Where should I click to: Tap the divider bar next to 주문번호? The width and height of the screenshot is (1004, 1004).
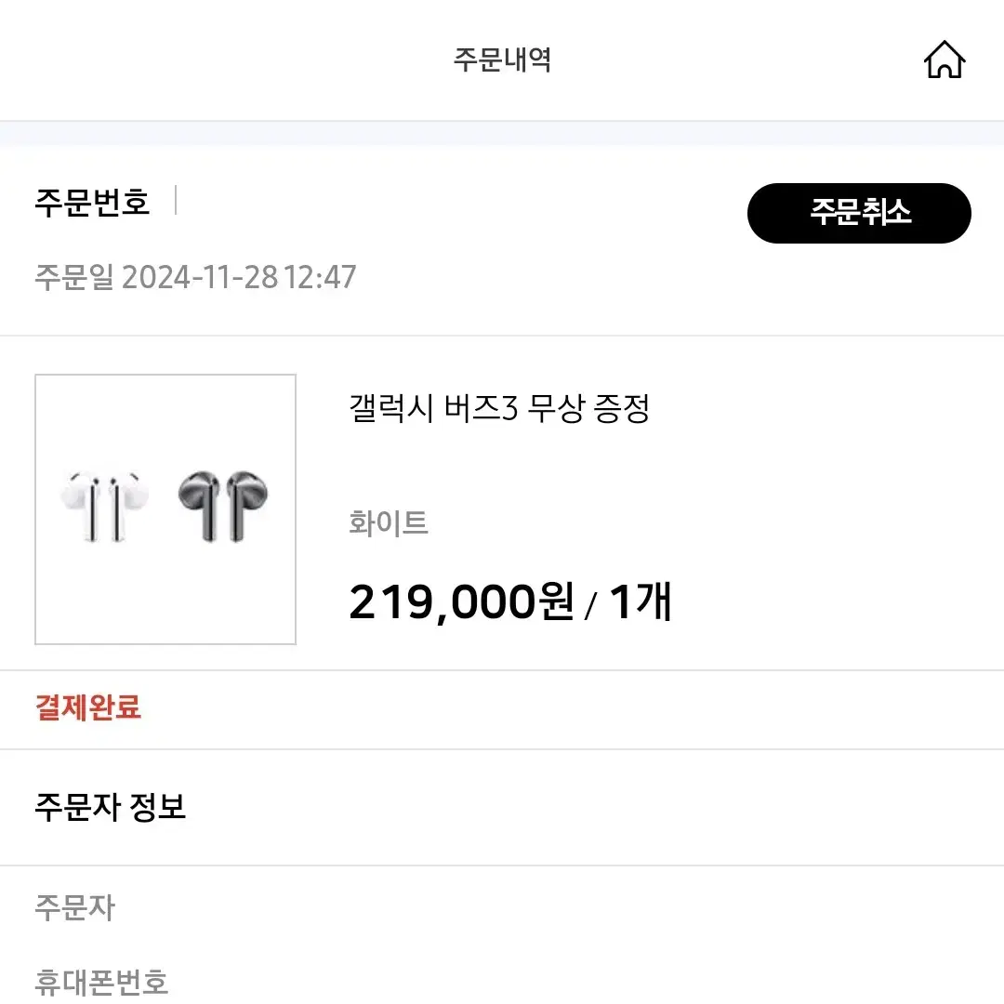tap(176, 201)
